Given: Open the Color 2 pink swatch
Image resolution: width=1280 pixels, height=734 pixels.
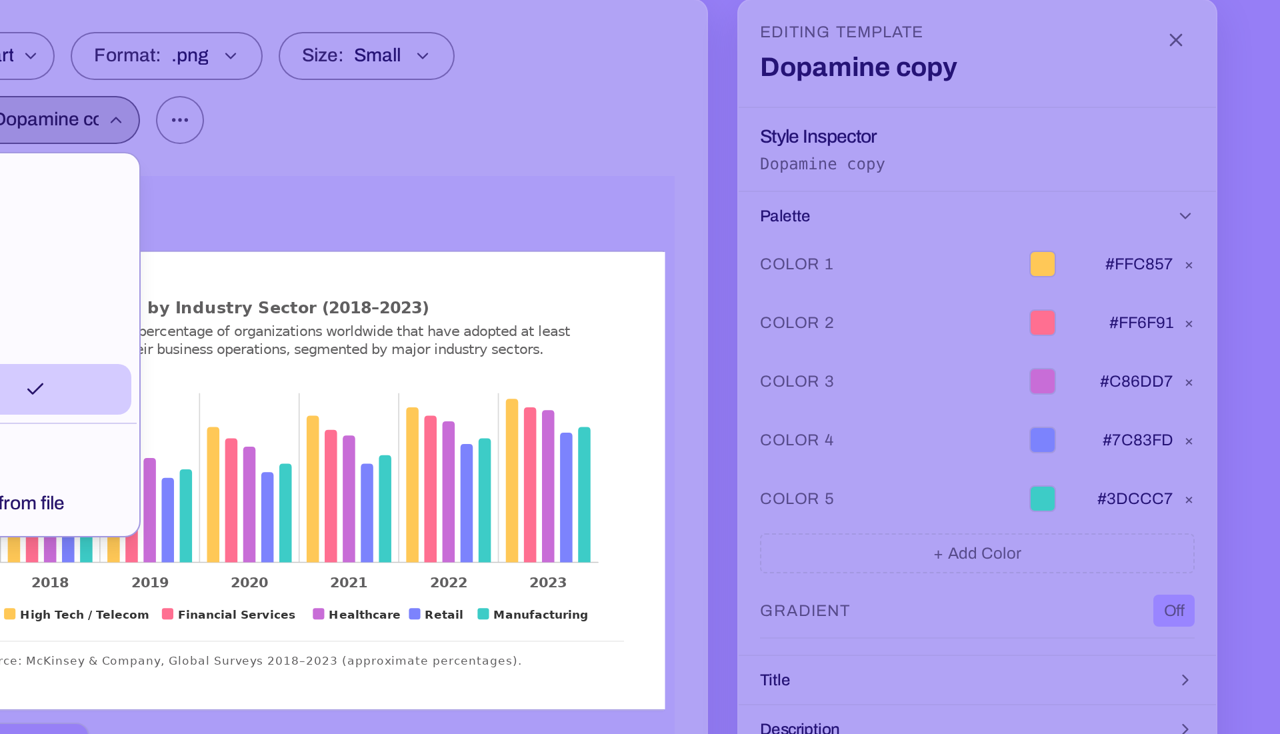Looking at the screenshot, I should tap(1042, 323).
